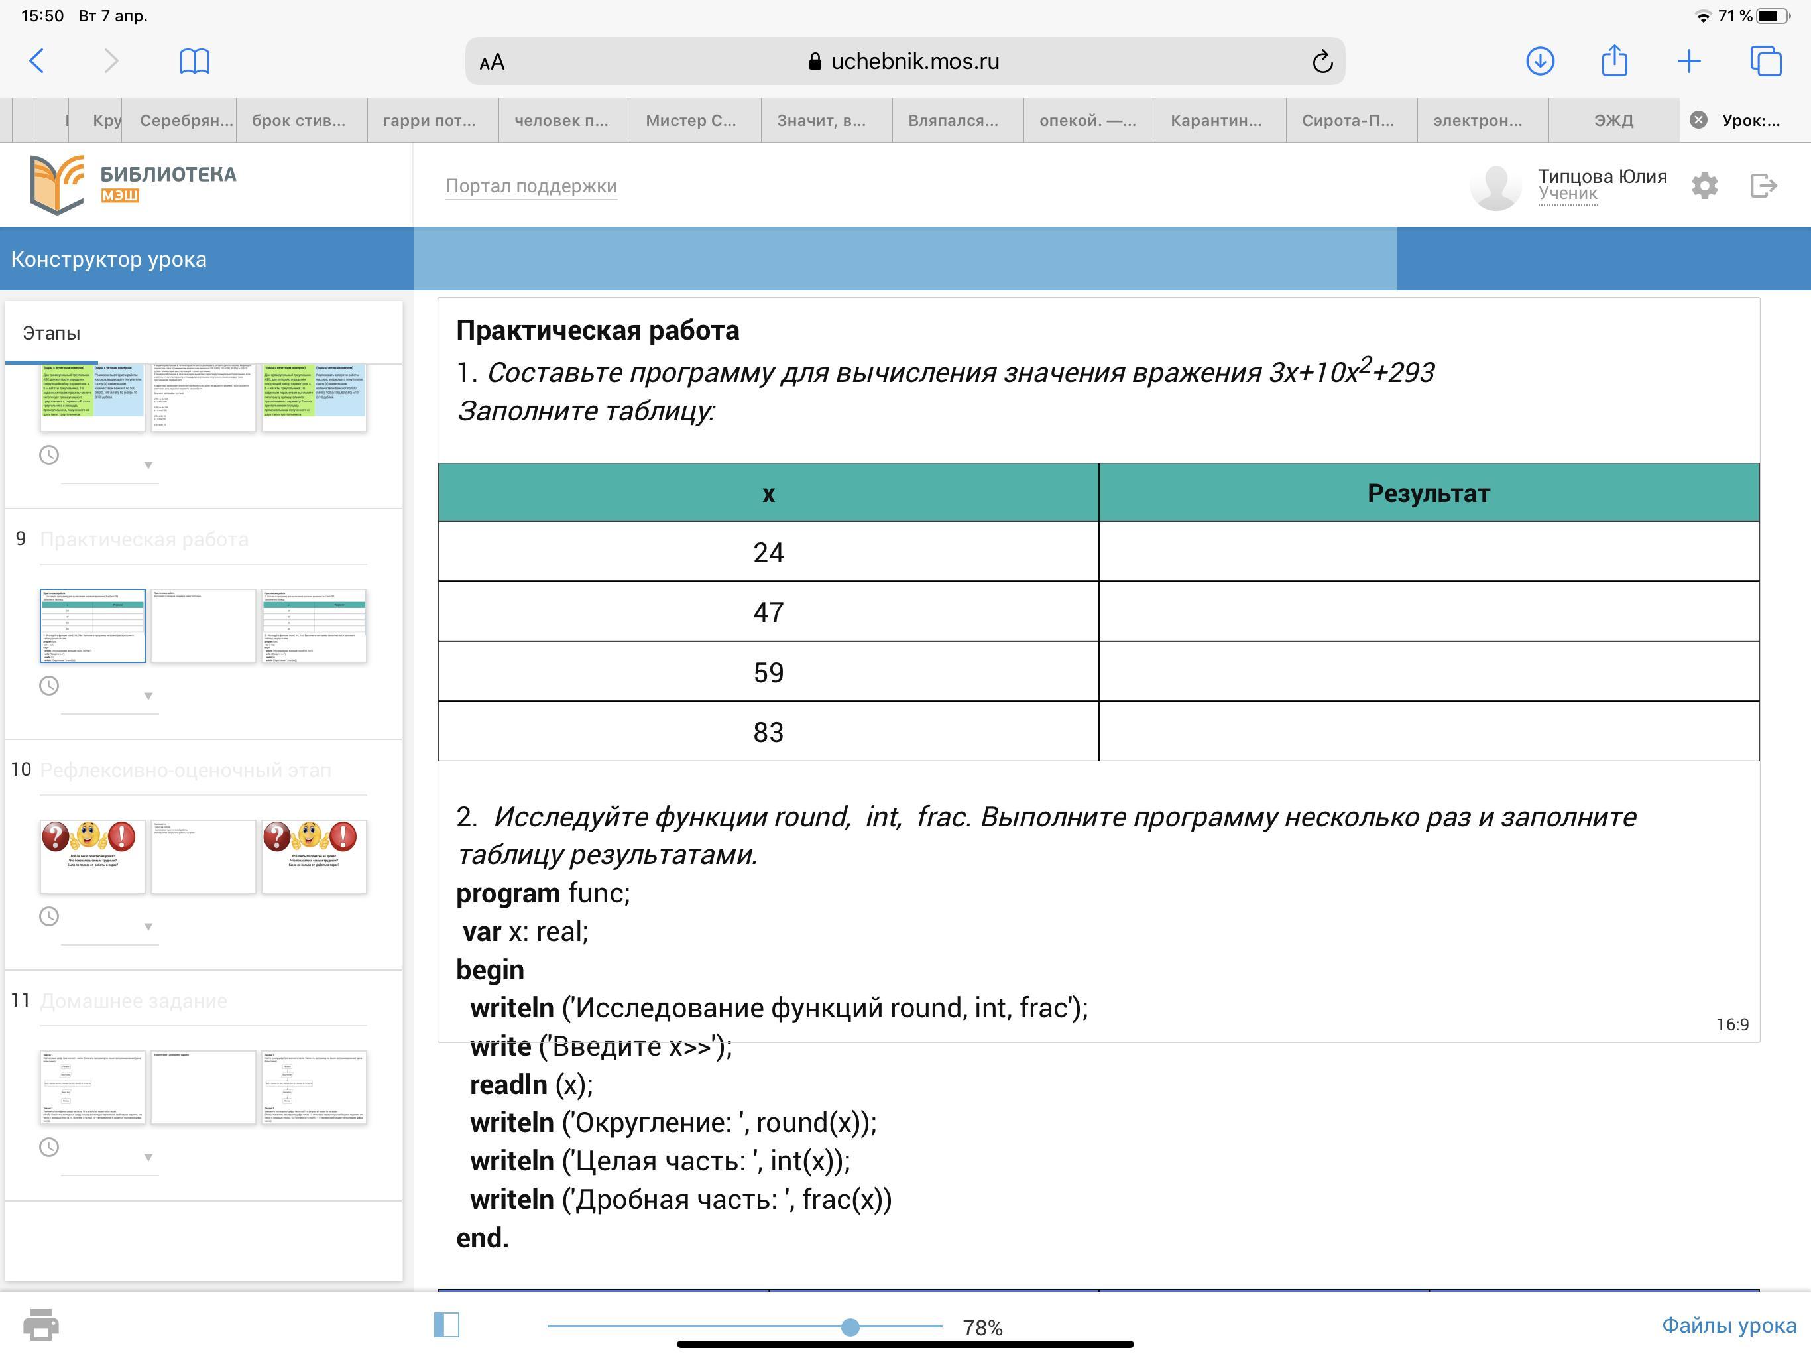Screen dimensions: 1811x1358
Task: Switch to the Мистер С... tab
Action: point(694,121)
